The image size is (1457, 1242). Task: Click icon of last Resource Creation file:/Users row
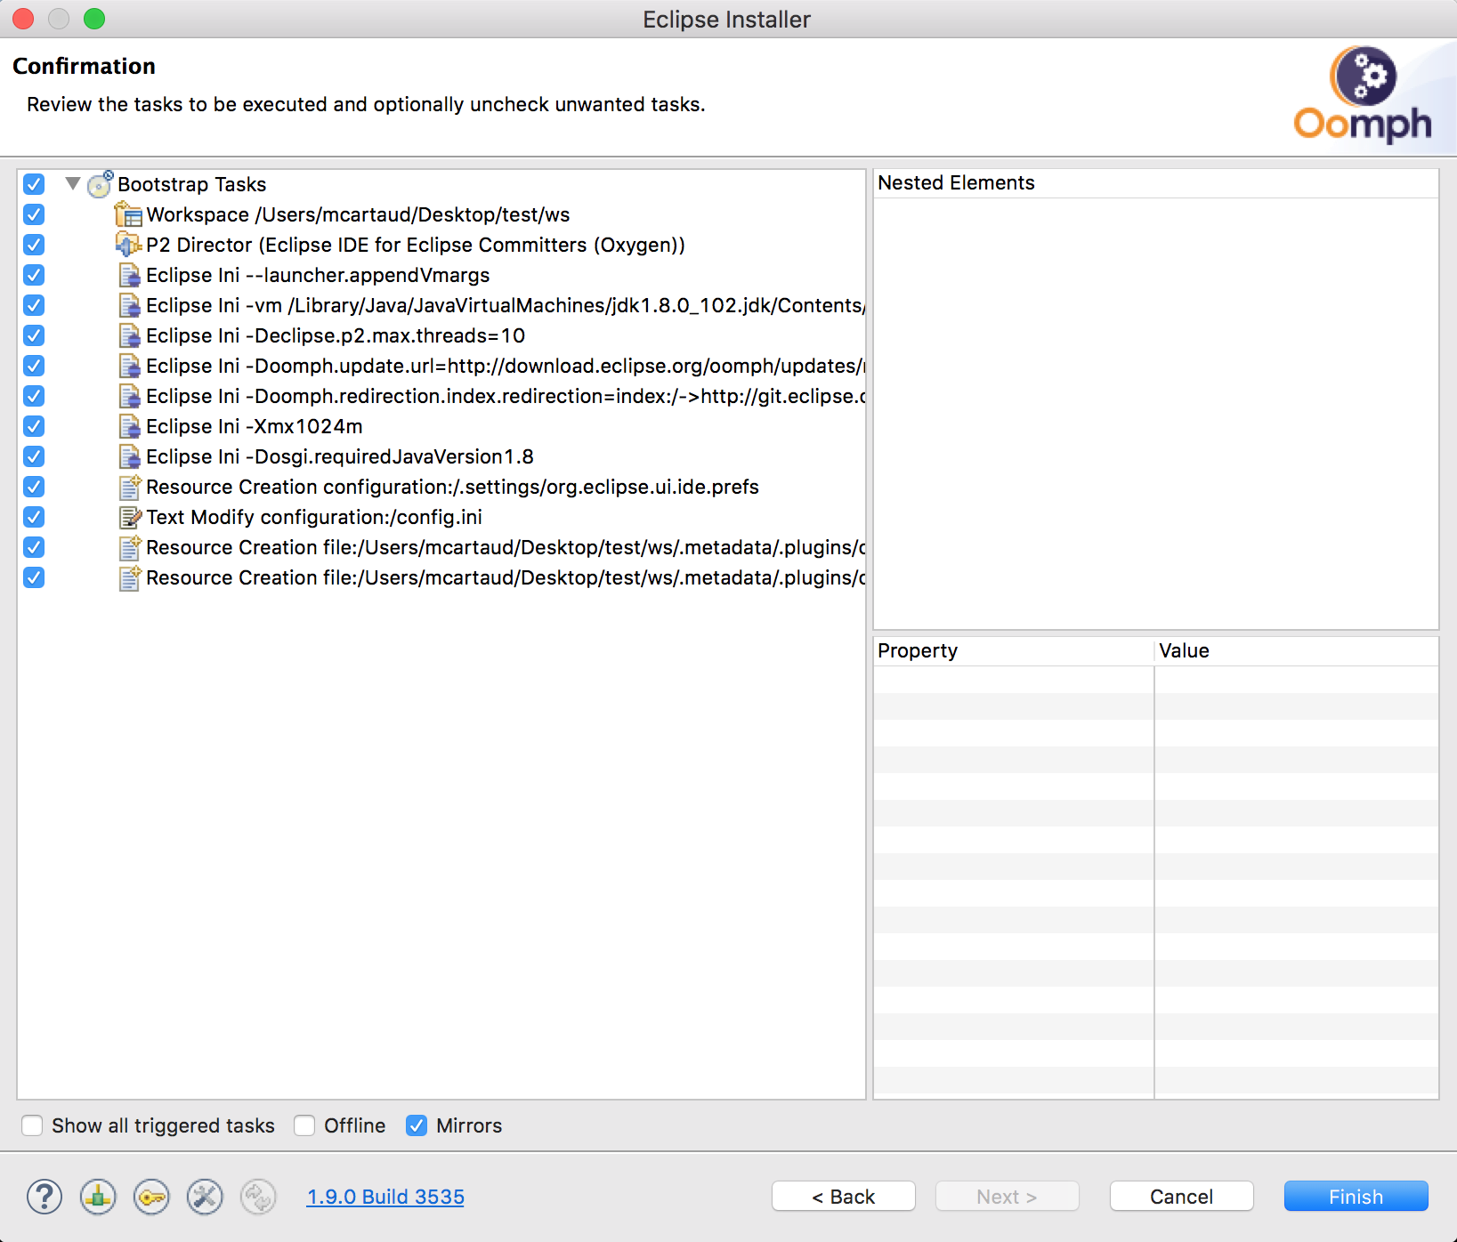tap(130, 577)
